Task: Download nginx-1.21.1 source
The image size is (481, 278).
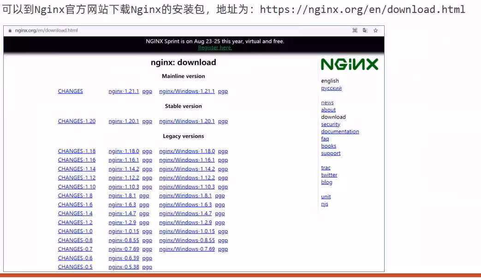Action: [x=124, y=91]
